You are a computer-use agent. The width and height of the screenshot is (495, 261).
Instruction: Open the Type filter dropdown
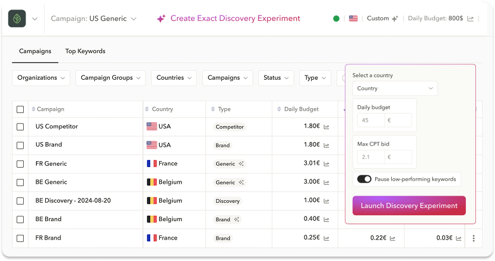click(x=315, y=78)
